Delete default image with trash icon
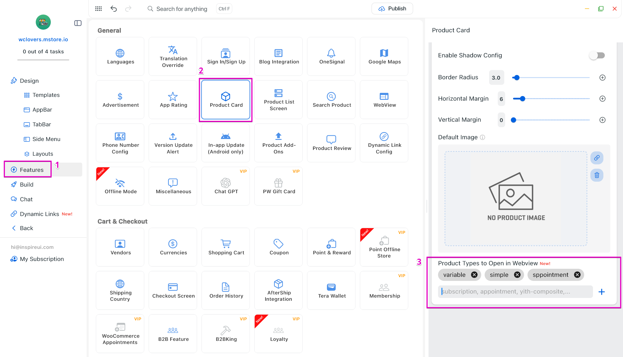 pos(597,175)
